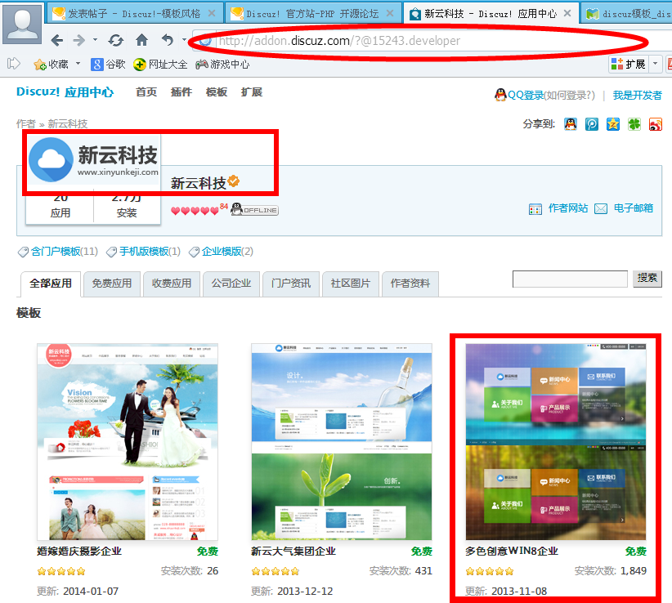Select the 作者资料 tab
Screen dimensions: 672x603
(410, 284)
